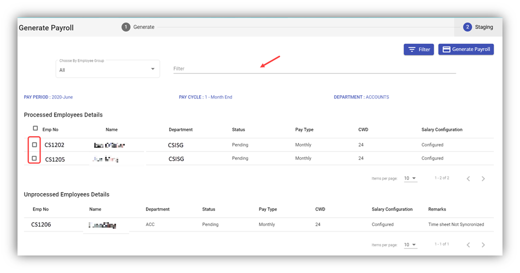Screen dimensions: 520x273
Task: Click into the Filter text field
Action: tap(314, 69)
